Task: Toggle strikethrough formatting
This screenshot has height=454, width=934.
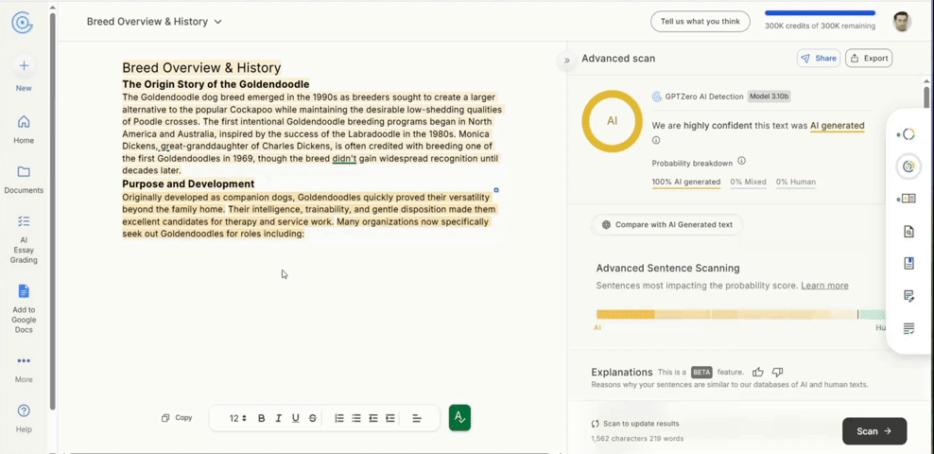Action: pos(313,418)
